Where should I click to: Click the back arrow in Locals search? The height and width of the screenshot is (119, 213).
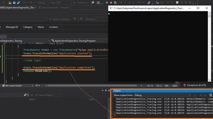coord(32,95)
